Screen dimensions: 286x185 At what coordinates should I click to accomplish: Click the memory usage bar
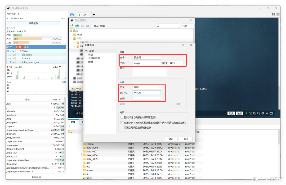[37, 39]
